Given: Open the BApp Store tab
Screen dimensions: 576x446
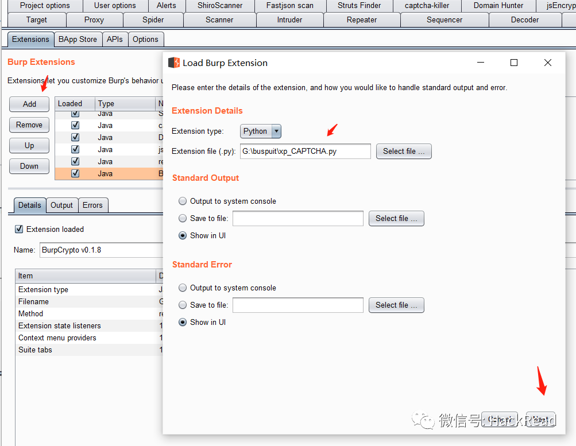Looking at the screenshot, I should [78, 39].
